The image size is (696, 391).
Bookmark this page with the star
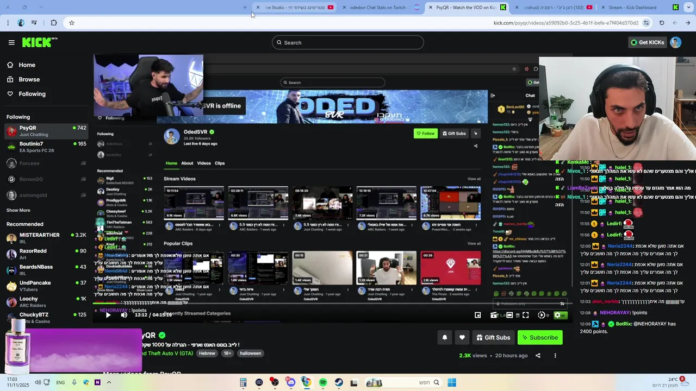click(71, 23)
